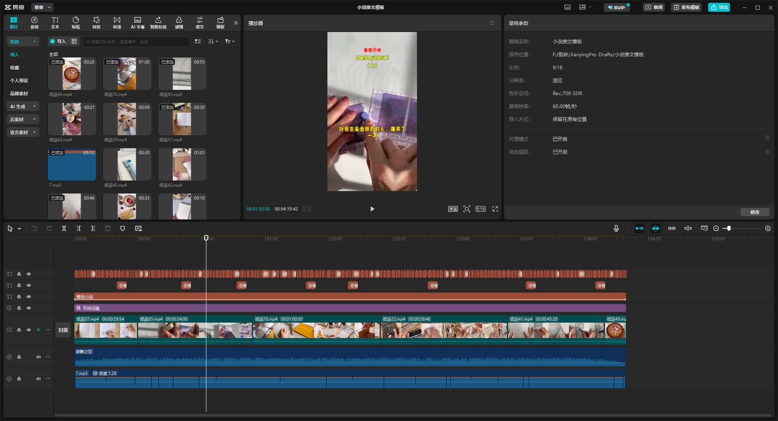778x421 pixels.
Task: Open the media filter dropdown
Action: [230, 41]
